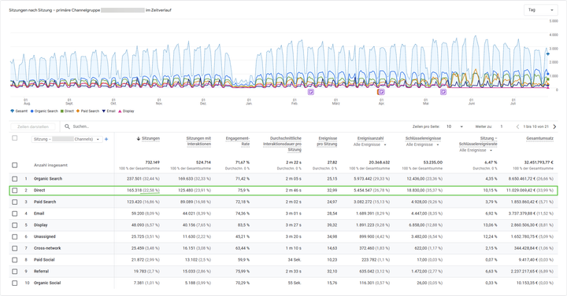The height and width of the screenshot is (296, 567).
Task: Select the Direct row checkbox
Action: coord(14,190)
